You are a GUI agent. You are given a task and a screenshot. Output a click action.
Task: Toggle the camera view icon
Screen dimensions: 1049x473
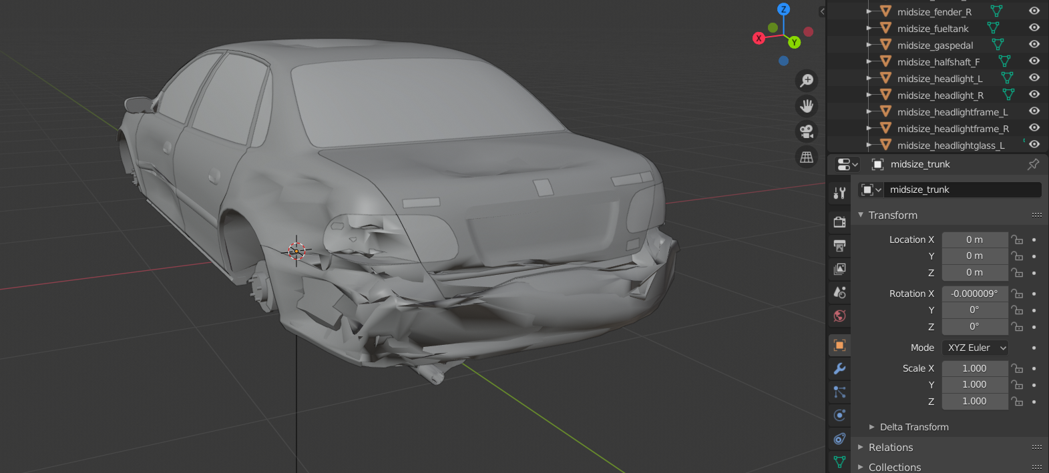[807, 131]
